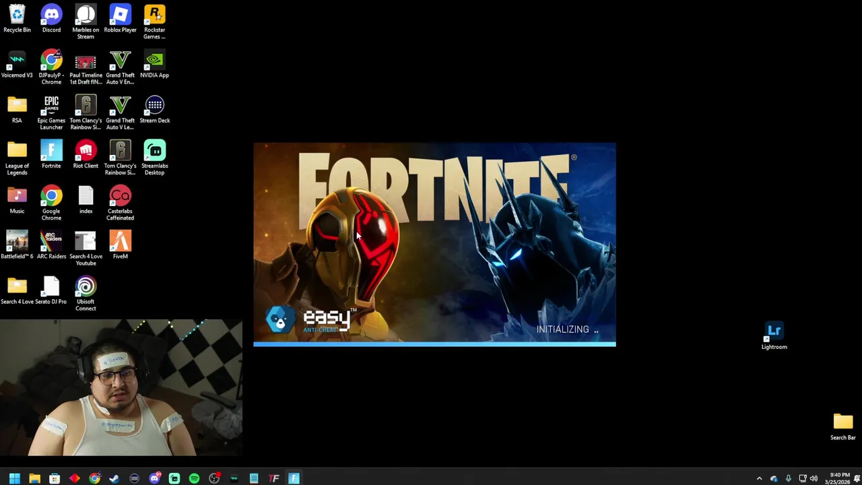The image size is (862, 485).
Task: Select the Stream Deck desktop icon
Action: 154,109
